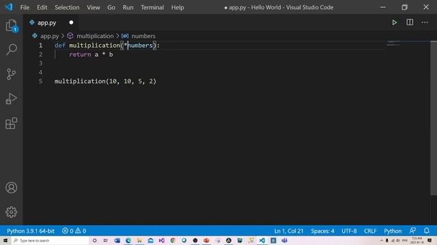The height and width of the screenshot is (245, 437).
Task: Open the taskbar clock and date
Action: click(417, 240)
